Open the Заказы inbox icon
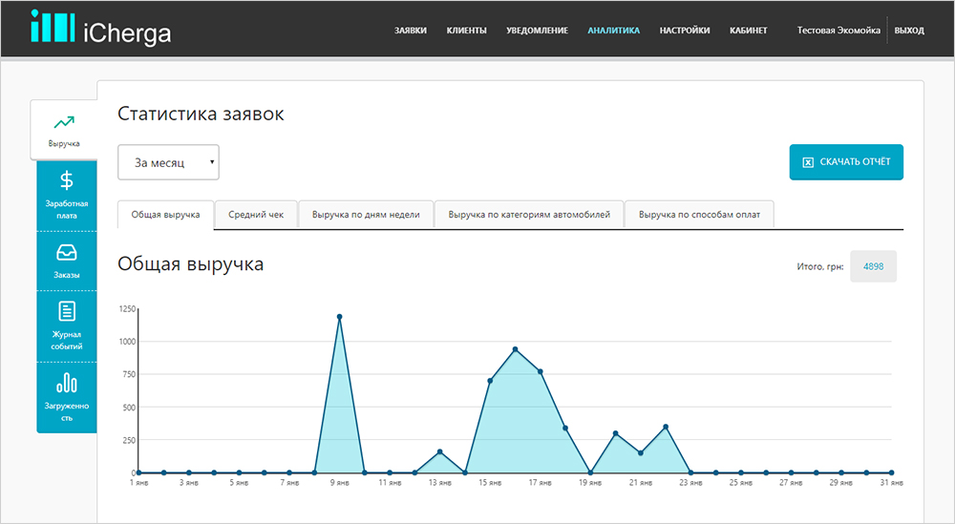This screenshot has height=524, width=955. (x=66, y=253)
